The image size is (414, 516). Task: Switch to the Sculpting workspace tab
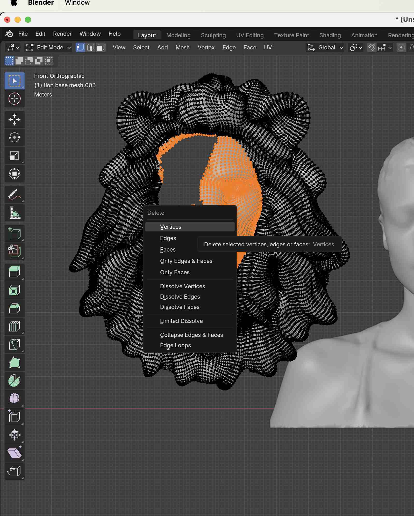click(x=213, y=35)
